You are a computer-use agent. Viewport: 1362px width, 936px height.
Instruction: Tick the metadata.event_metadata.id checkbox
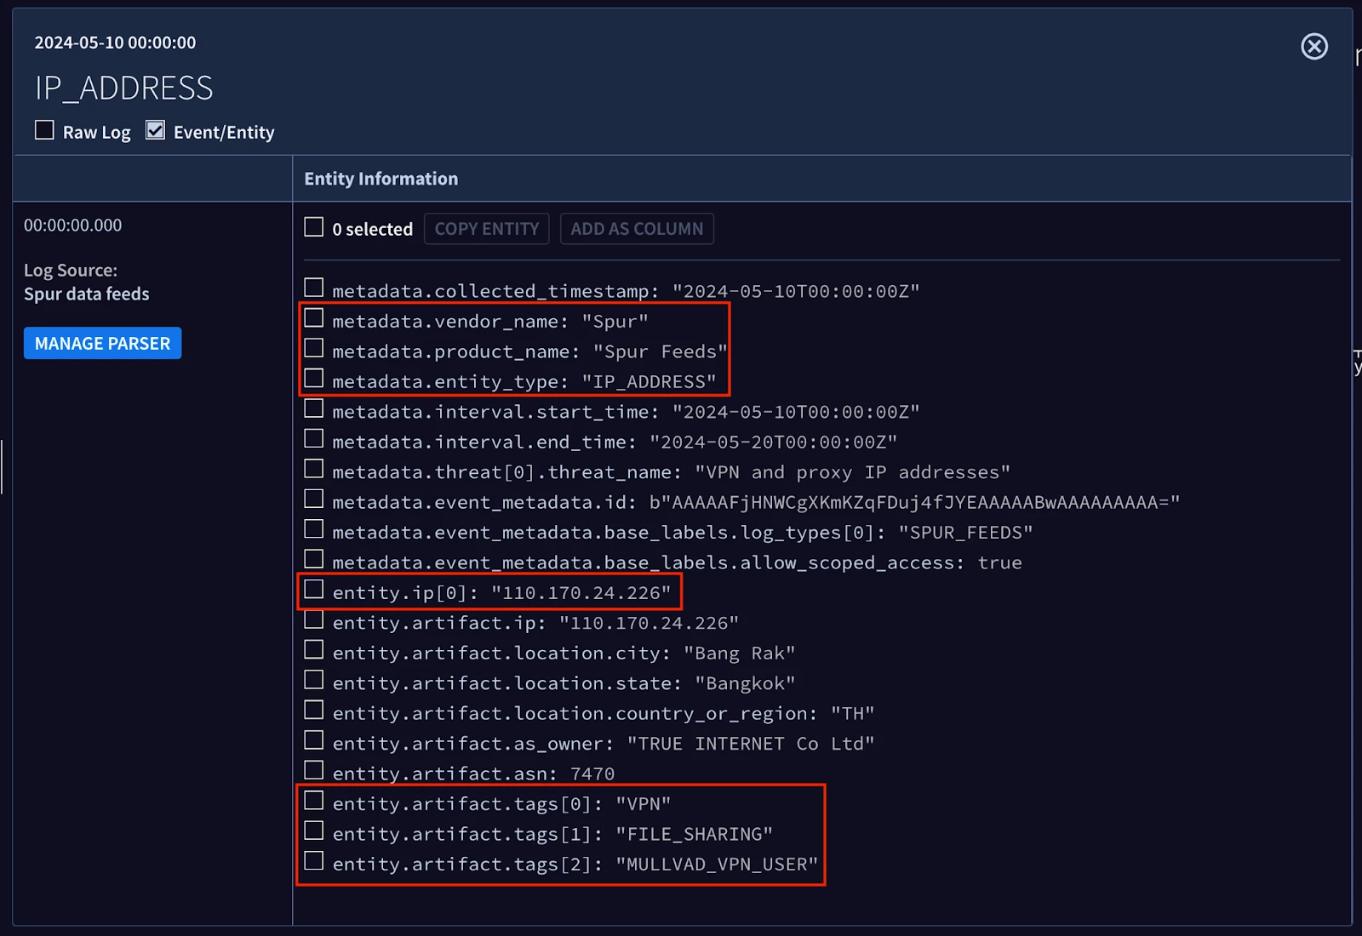tap(314, 499)
